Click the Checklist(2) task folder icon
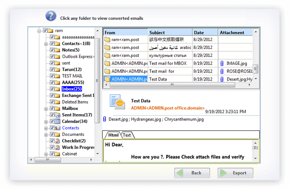Screen dimensions: 289x189 [57, 141]
